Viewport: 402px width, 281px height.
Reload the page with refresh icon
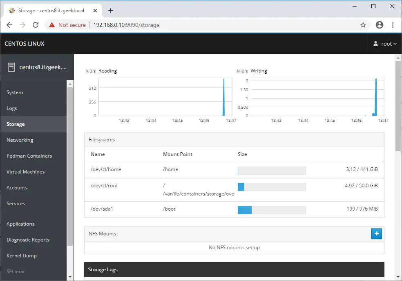[x=36, y=25]
